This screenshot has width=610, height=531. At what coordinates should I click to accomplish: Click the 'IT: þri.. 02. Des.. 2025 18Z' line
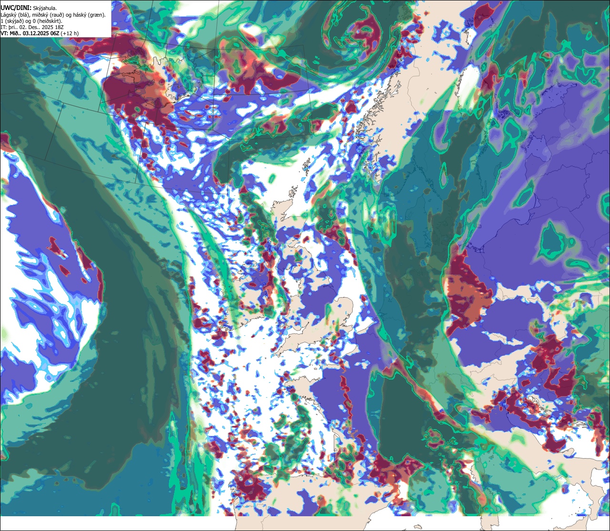pos(32,28)
